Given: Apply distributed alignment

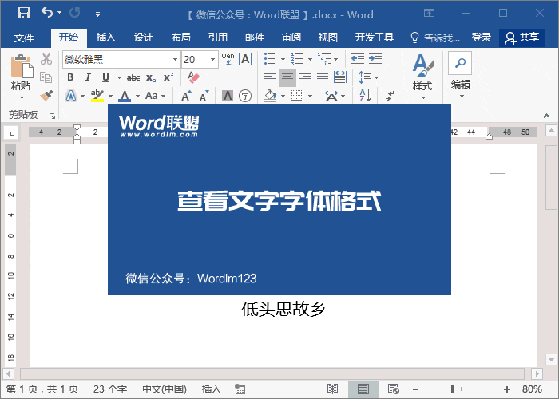Looking at the screenshot, I should (340, 77).
